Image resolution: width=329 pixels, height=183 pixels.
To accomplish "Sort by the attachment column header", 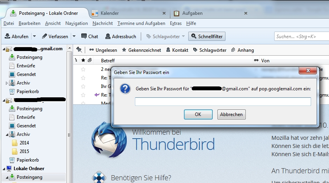I will click(x=90, y=60).
